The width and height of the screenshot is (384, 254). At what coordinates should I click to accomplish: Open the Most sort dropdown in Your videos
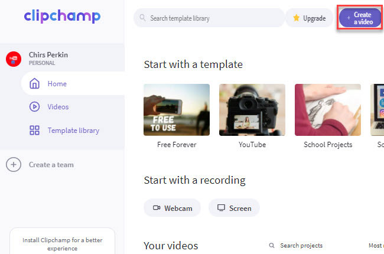pyautogui.click(x=376, y=245)
